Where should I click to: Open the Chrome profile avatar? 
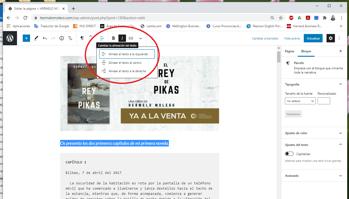(x=333, y=18)
